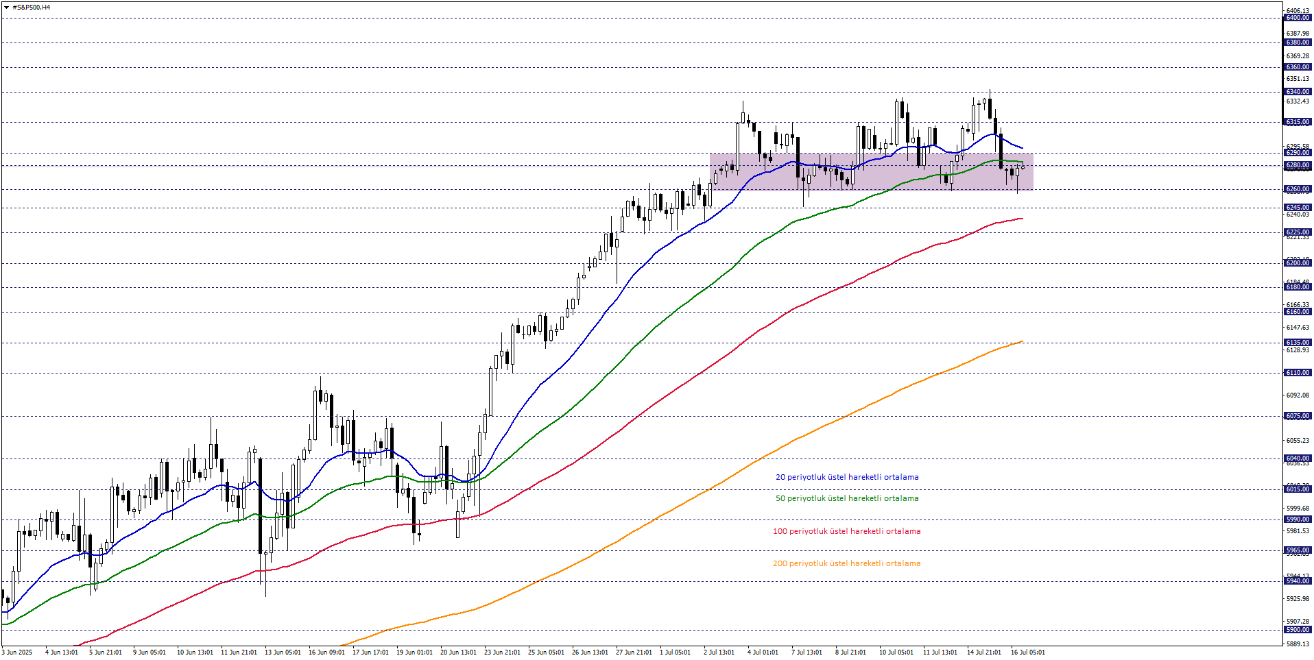Click the 6135.00 price level tag

pyautogui.click(x=1298, y=343)
